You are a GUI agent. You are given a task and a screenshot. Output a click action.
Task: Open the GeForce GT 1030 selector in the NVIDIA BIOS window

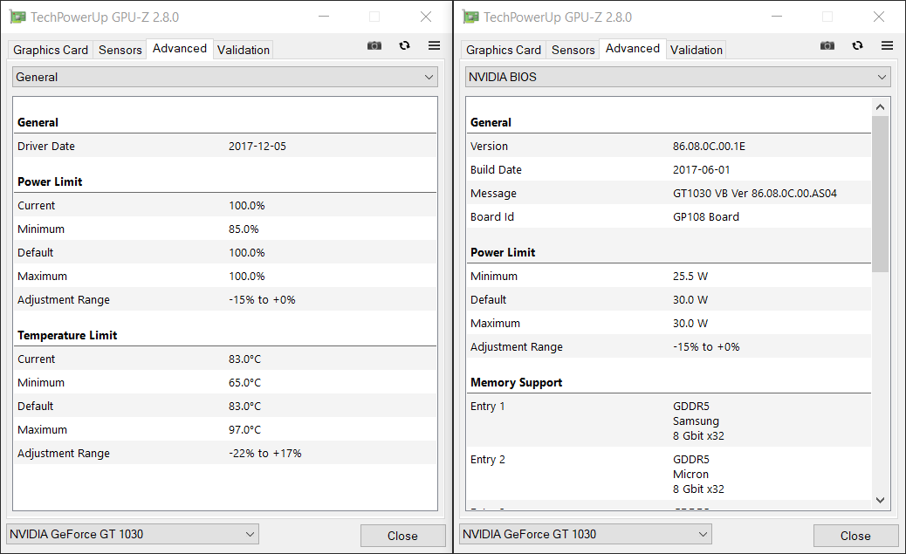coord(586,534)
